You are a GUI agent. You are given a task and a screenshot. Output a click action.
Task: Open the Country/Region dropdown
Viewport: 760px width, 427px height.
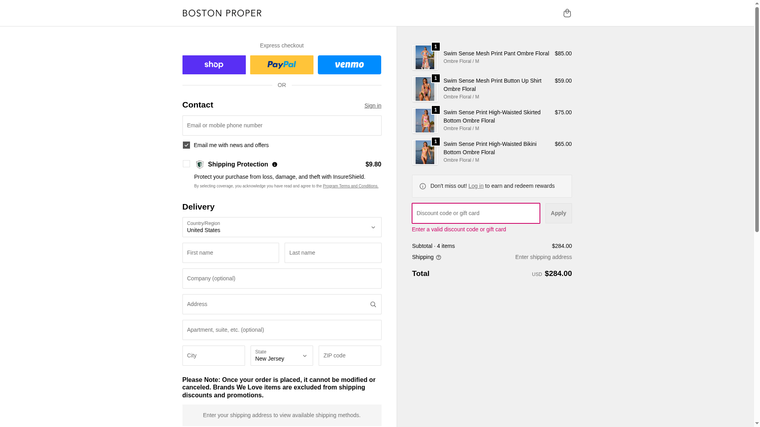pyautogui.click(x=281, y=227)
